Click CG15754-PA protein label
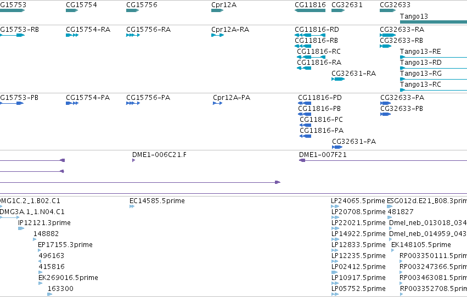 pyautogui.click(x=88, y=98)
